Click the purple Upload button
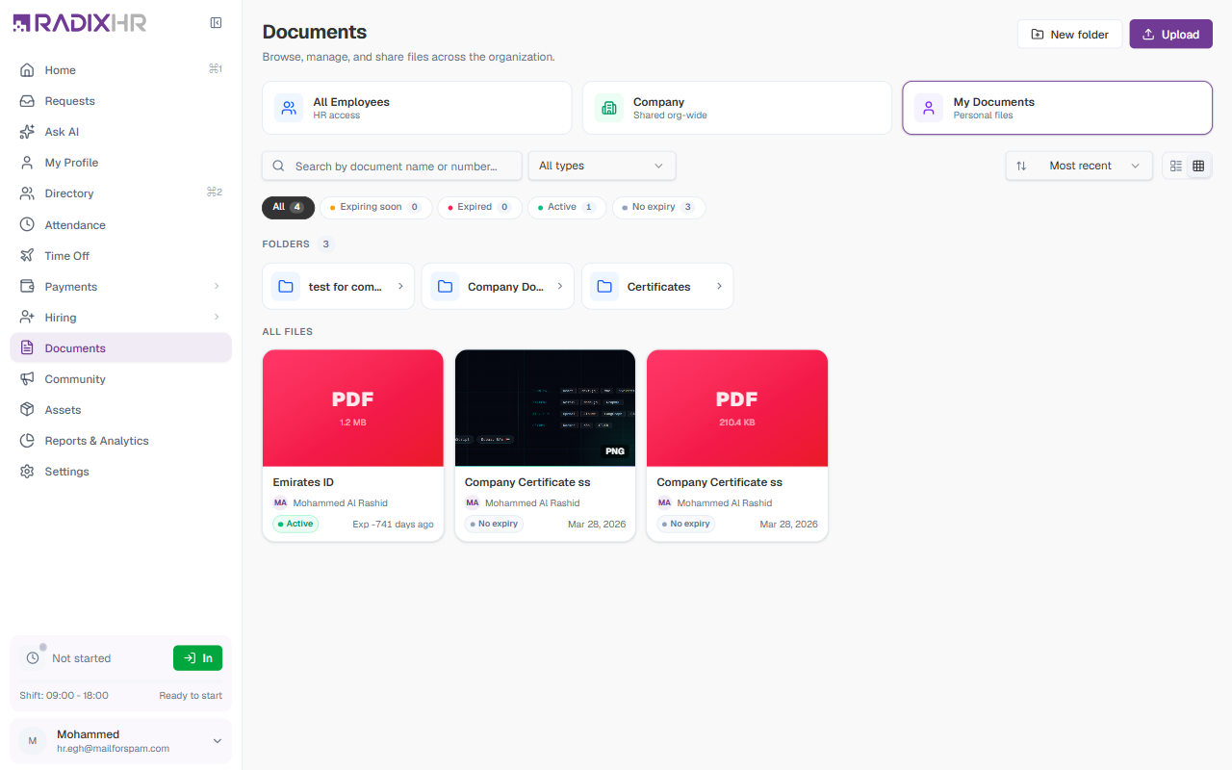 [1170, 34]
